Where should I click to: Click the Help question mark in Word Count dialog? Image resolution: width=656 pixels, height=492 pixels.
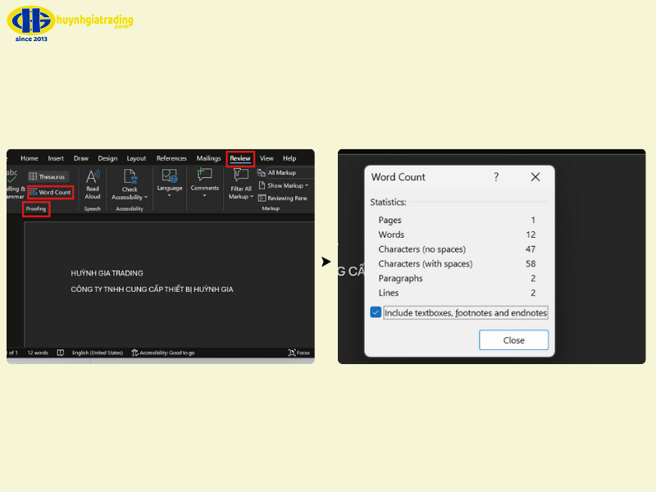pyautogui.click(x=496, y=177)
